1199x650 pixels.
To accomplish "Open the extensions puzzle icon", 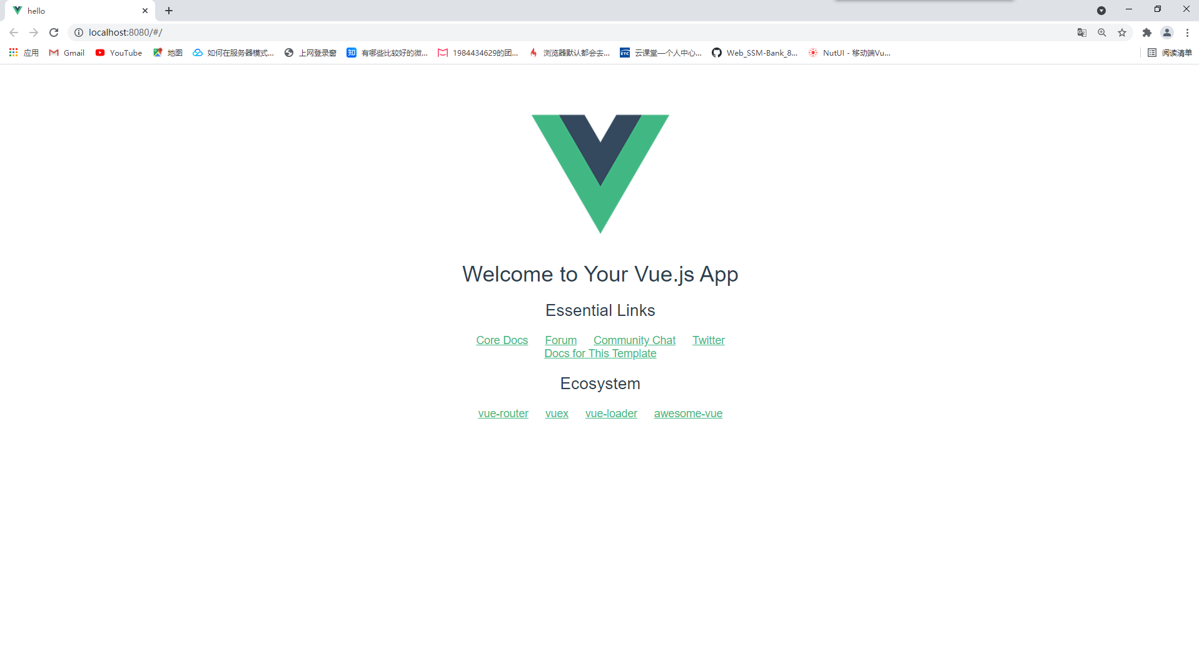I will coord(1147,33).
